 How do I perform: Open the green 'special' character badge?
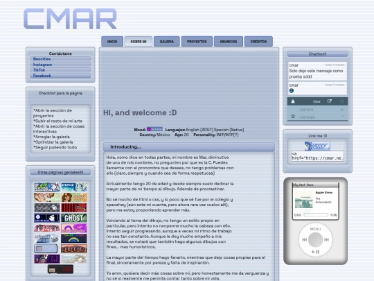[47, 198]
